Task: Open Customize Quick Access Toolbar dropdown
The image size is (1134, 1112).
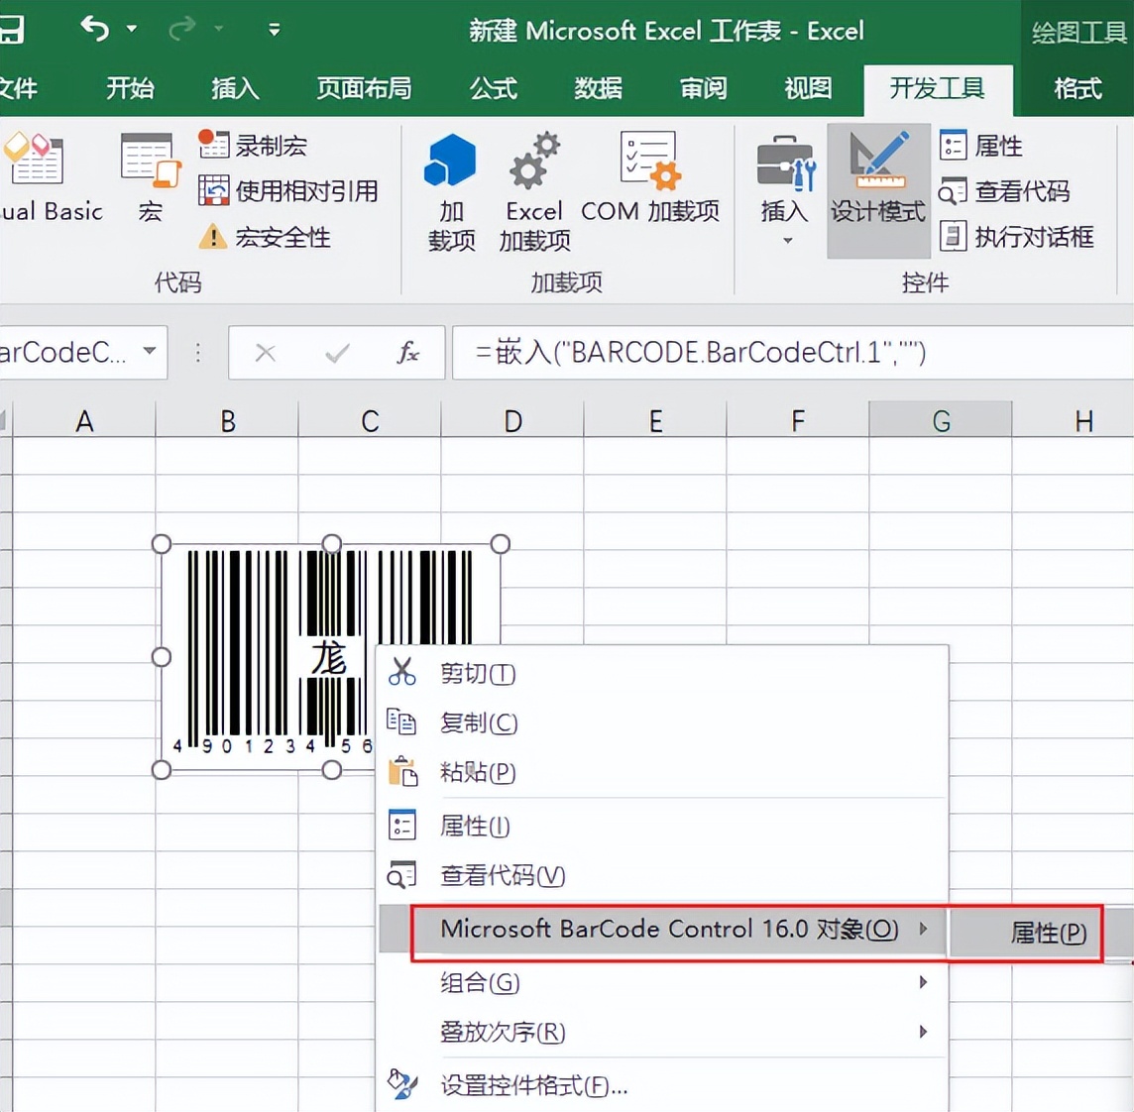Action: (275, 30)
